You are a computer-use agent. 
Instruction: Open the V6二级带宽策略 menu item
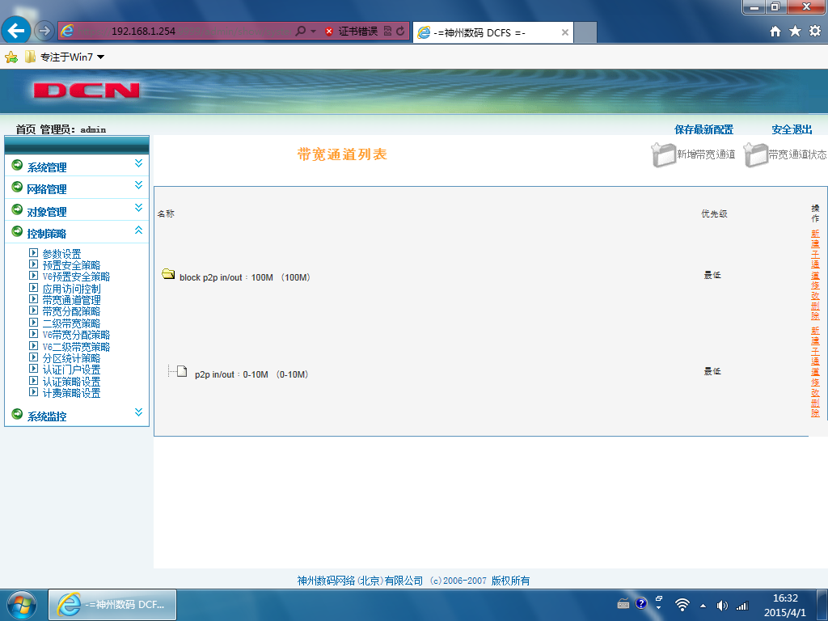click(x=76, y=346)
